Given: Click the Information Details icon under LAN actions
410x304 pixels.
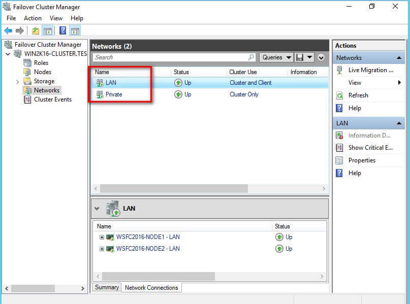Looking at the screenshot, I should click(x=339, y=136).
